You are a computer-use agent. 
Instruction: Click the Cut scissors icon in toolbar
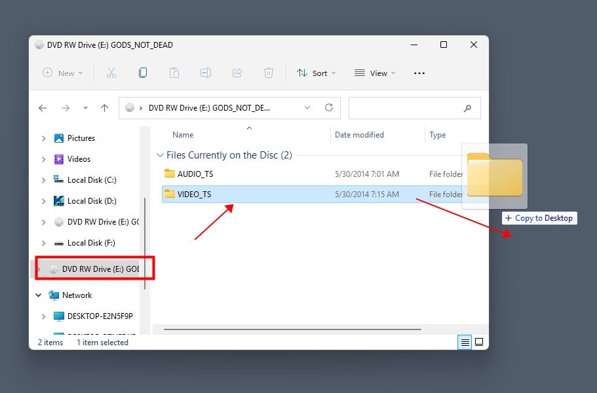[111, 73]
